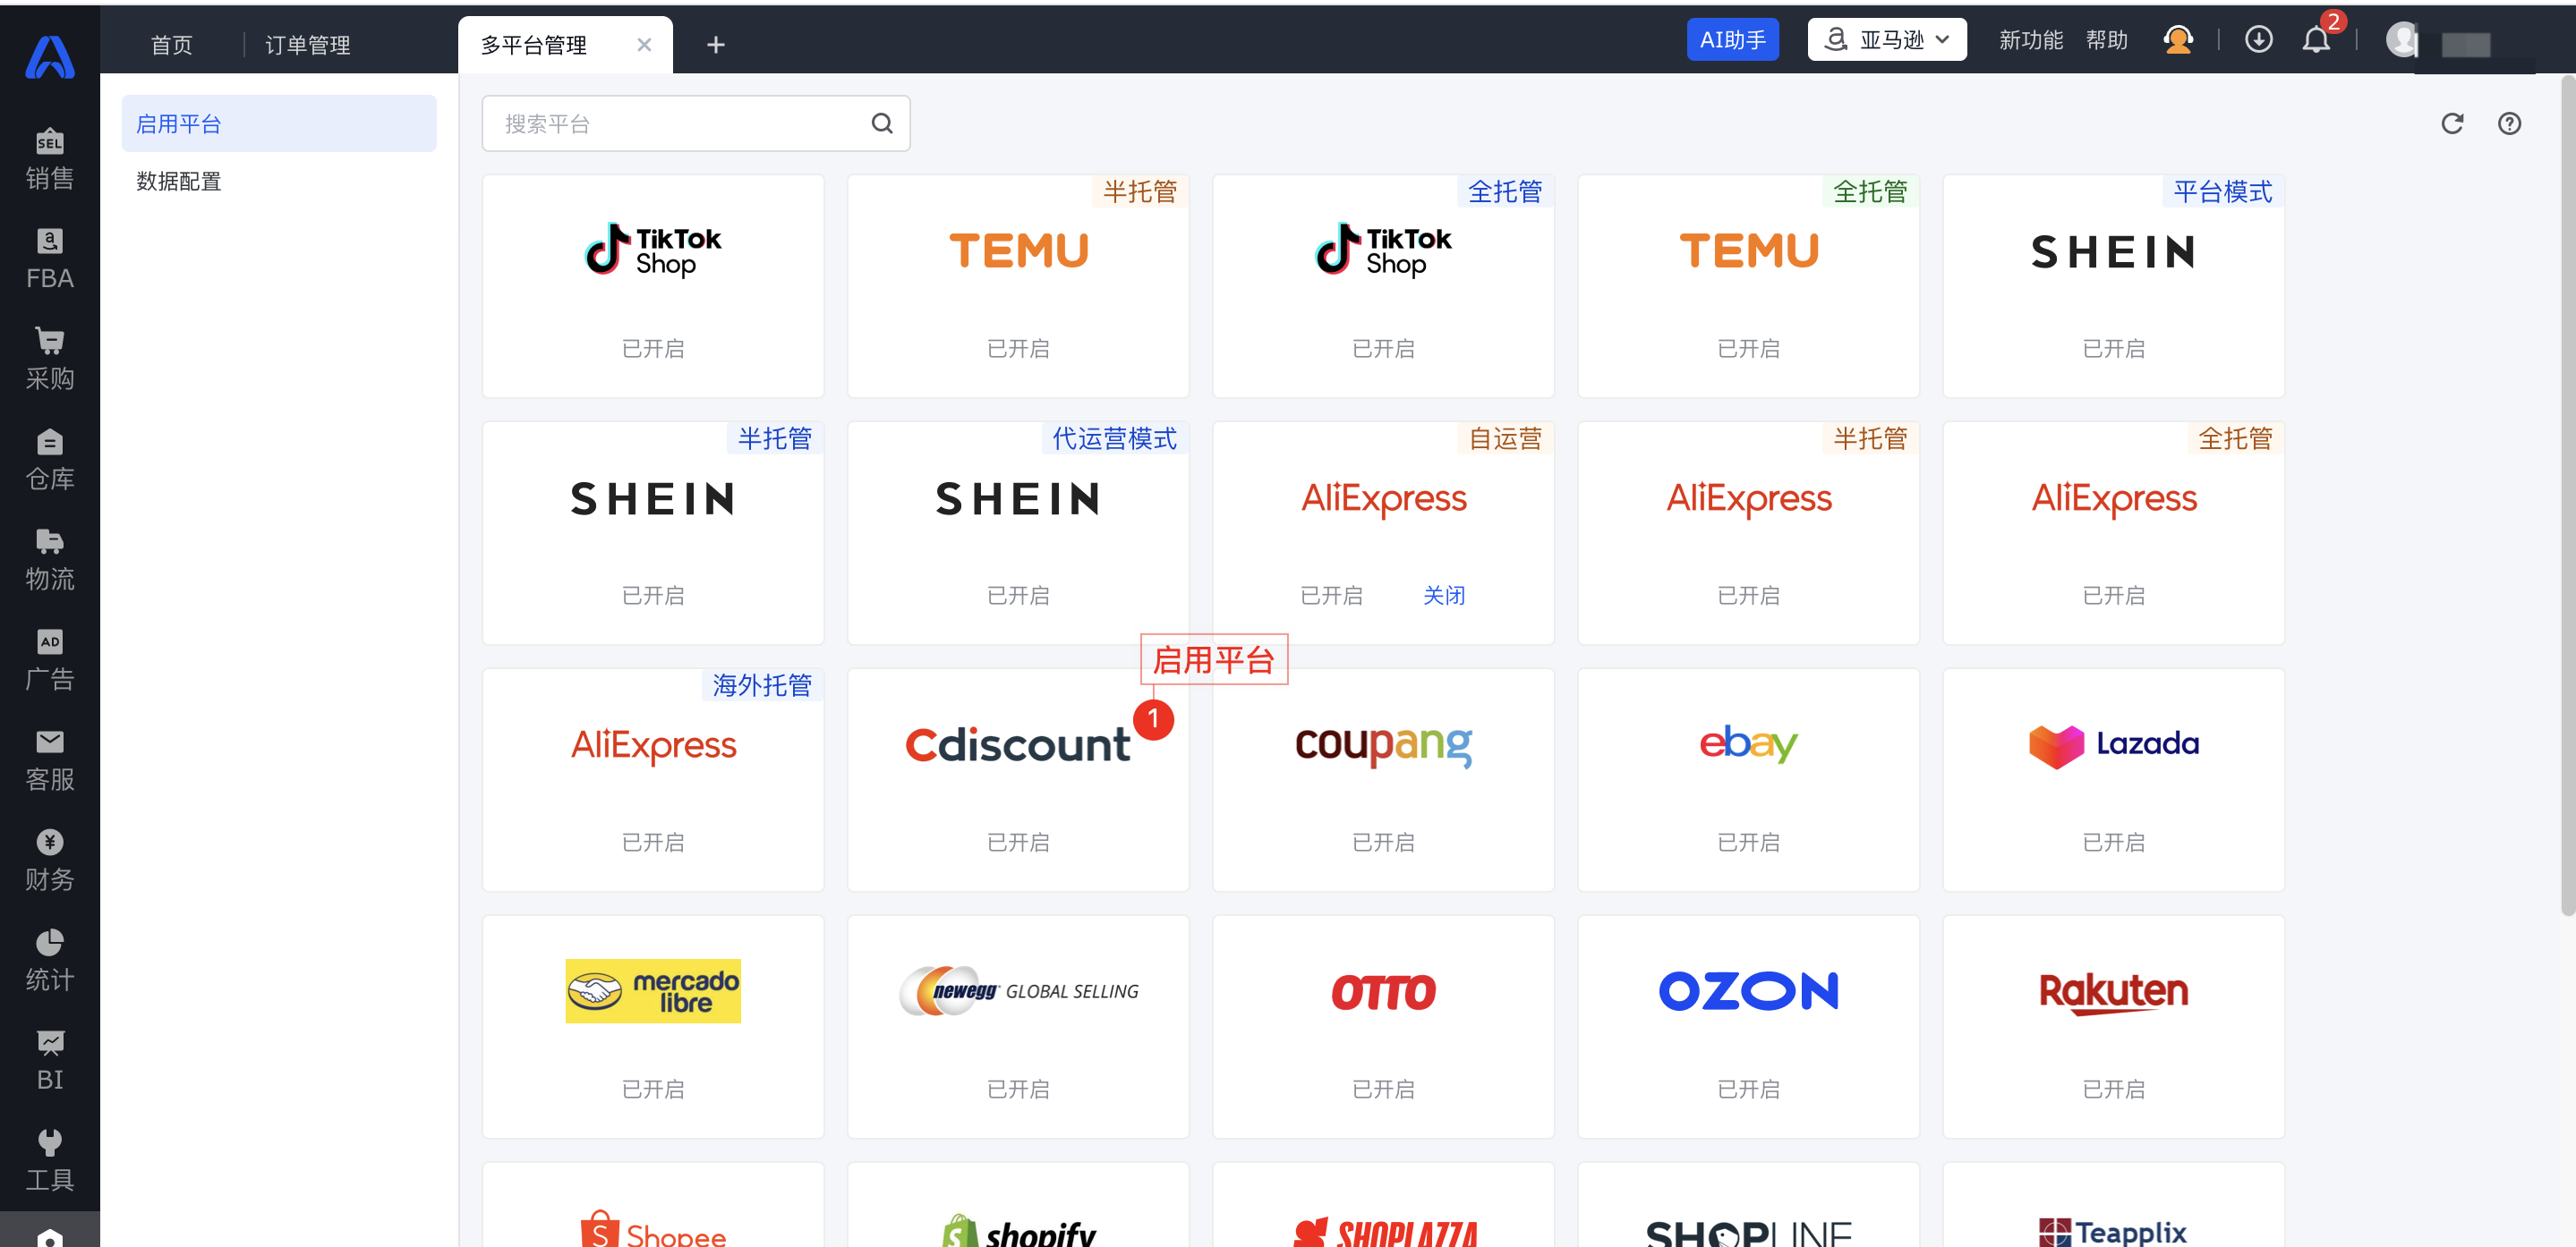Open the 客服 customer service mail icon
Image resolution: width=2576 pixels, height=1247 pixels.
coord(49,759)
